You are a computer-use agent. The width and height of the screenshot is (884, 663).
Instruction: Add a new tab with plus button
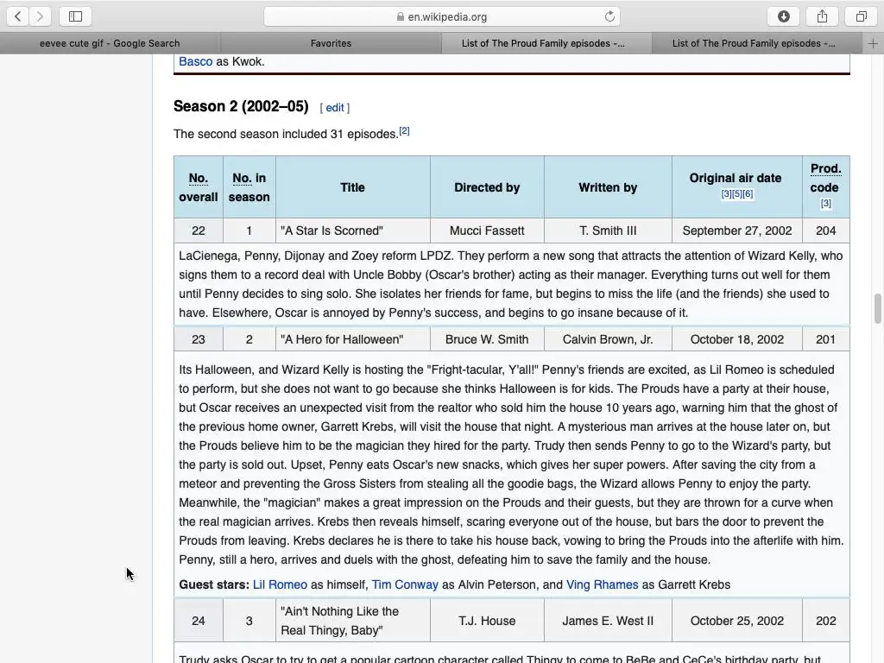click(873, 43)
